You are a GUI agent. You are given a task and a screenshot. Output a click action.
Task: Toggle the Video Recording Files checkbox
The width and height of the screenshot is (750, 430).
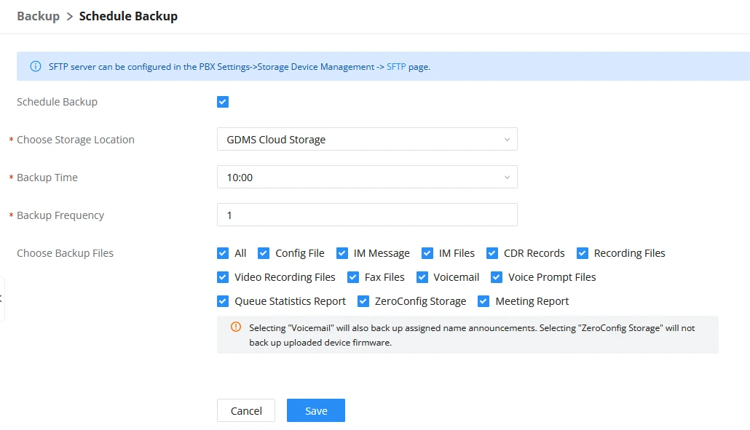tap(222, 277)
